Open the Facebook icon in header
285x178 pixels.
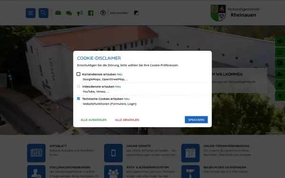(x=91, y=13)
